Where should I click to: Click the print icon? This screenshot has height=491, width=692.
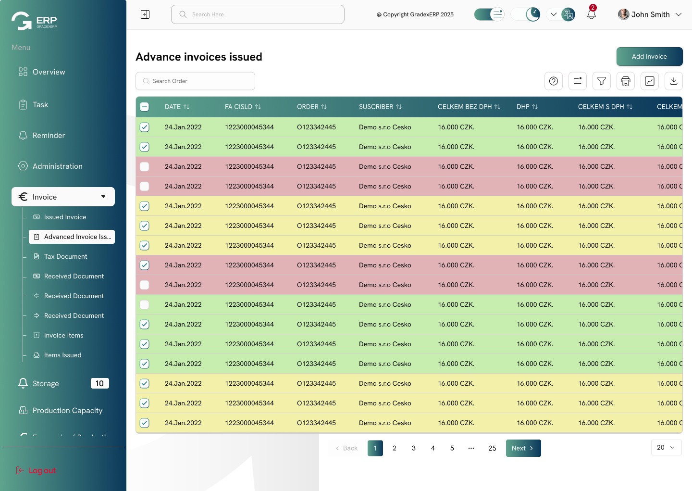pos(626,81)
